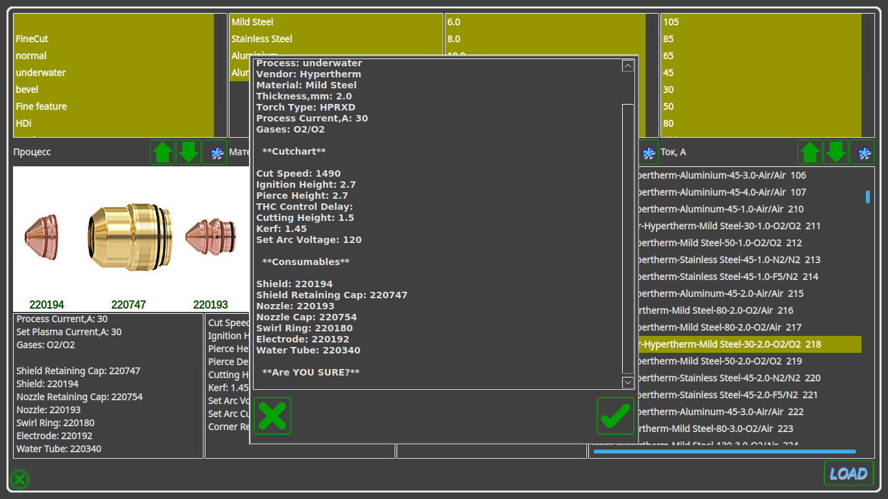Click the round green X icon at bottom left
This screenshot has height=499, width=888.
click(20, 480)
